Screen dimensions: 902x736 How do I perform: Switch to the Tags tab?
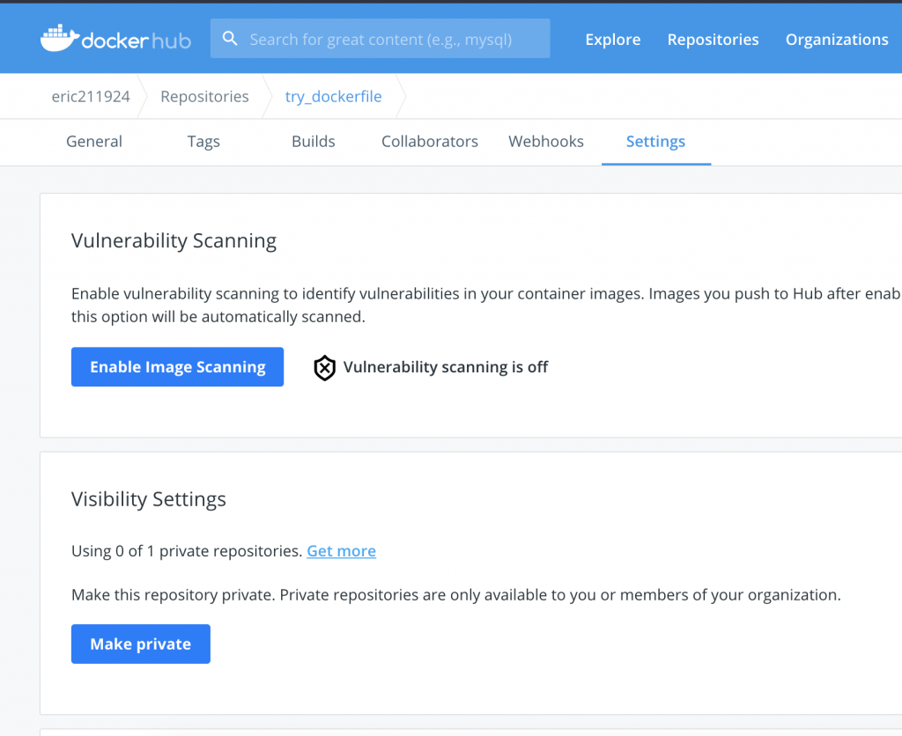(203, 142)
